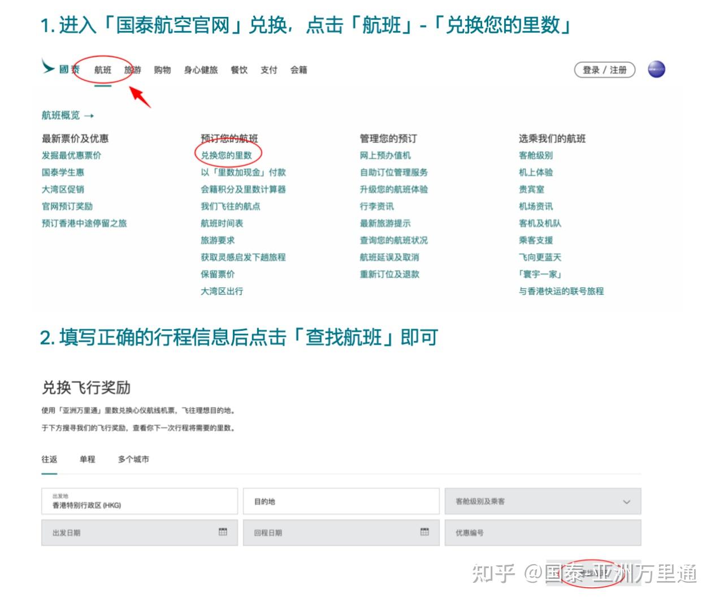Screen dimensions: 715x602
Task: Click the 行李资讯 link
Action: click(376, 206)
